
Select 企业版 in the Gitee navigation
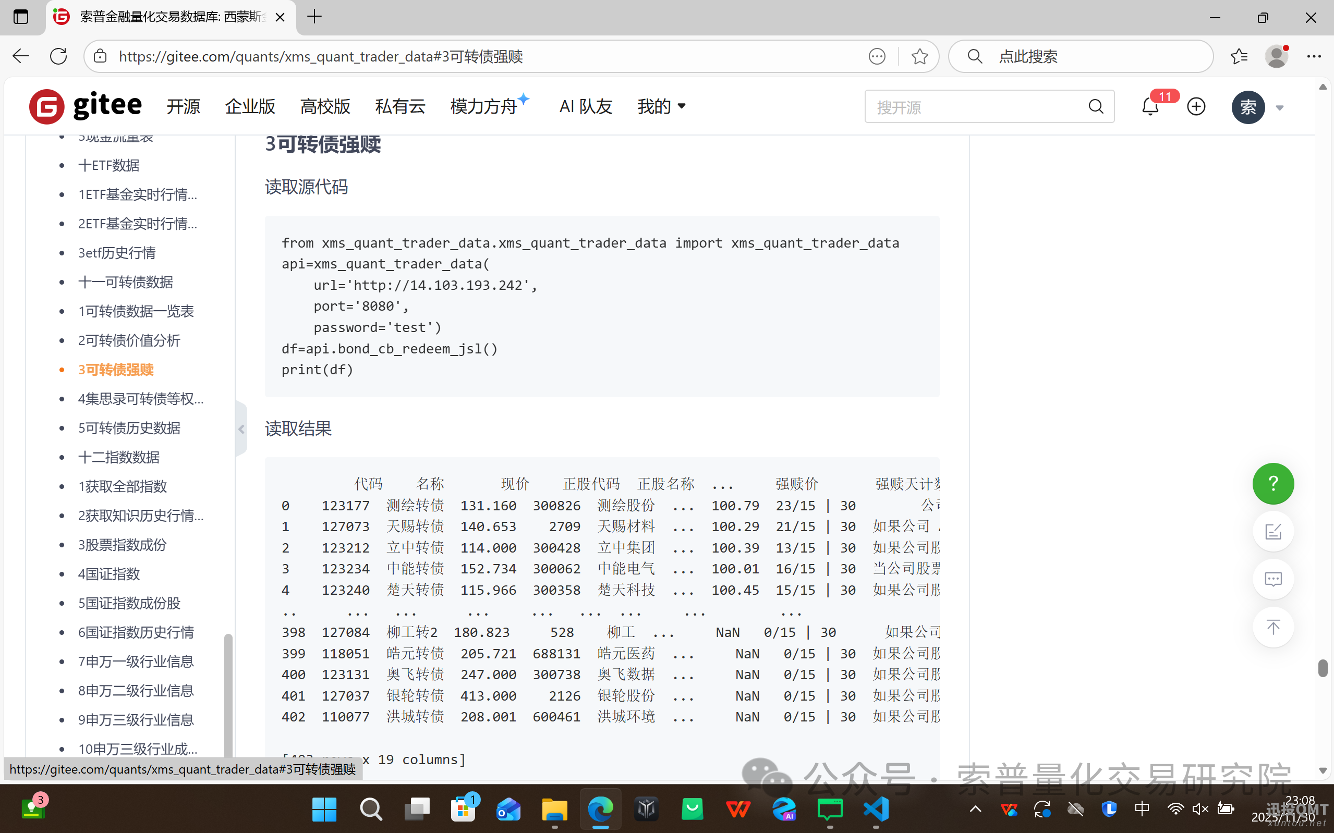click(x=250, y=106)
